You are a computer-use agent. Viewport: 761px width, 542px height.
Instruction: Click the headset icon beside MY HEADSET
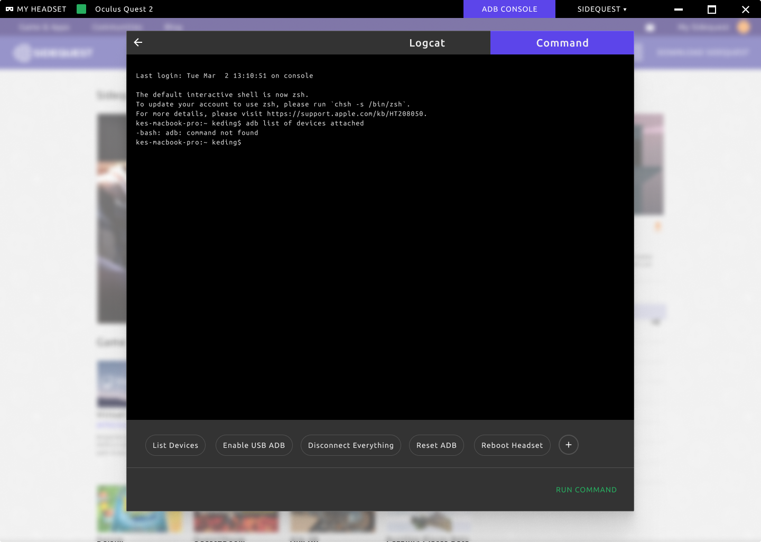(10, 9)
